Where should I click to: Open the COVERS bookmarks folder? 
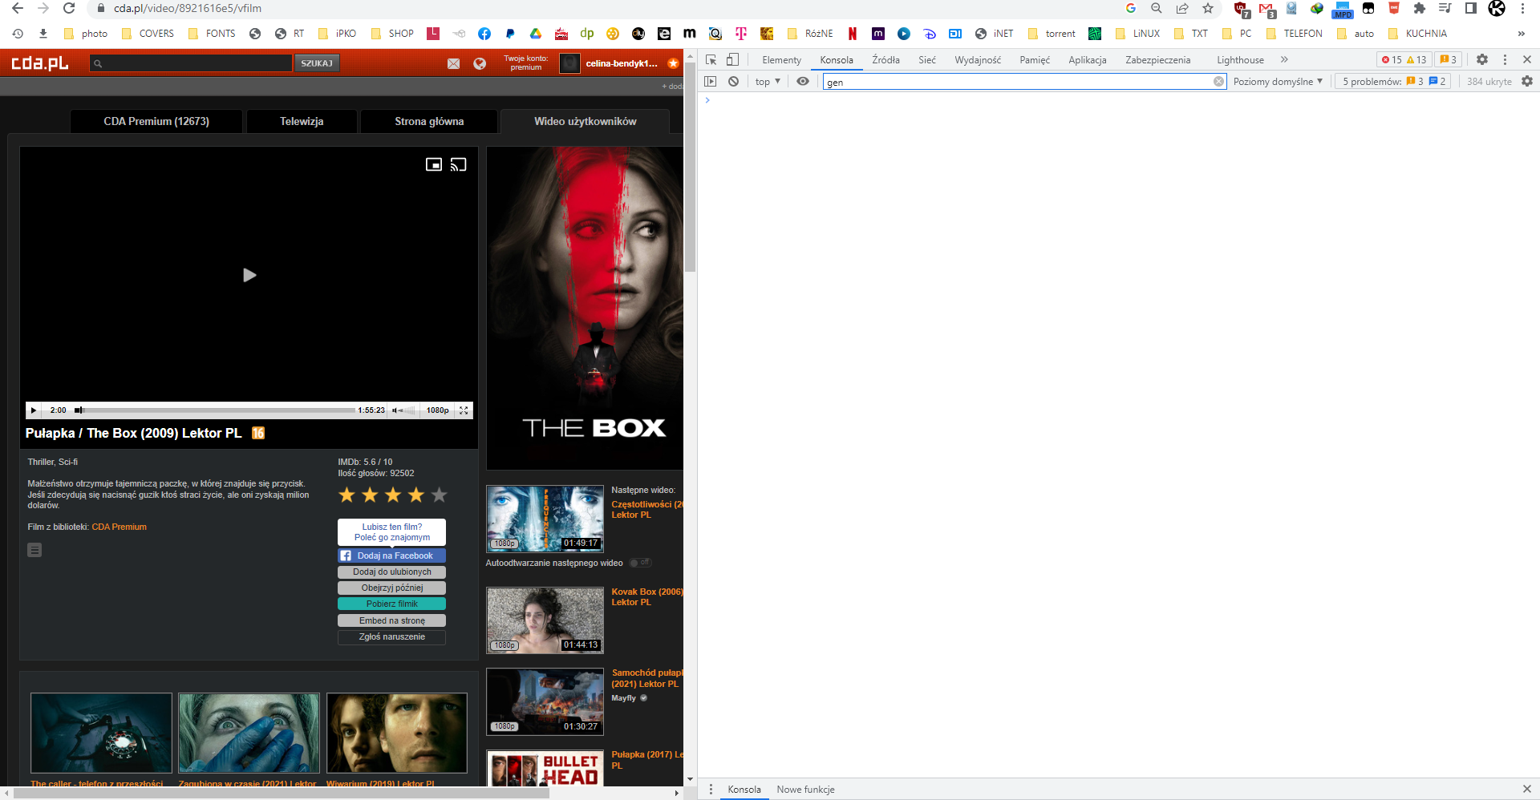pos(148,34)
